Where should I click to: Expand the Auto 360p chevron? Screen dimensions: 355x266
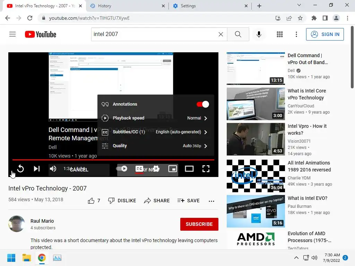(x=206, y=146)
